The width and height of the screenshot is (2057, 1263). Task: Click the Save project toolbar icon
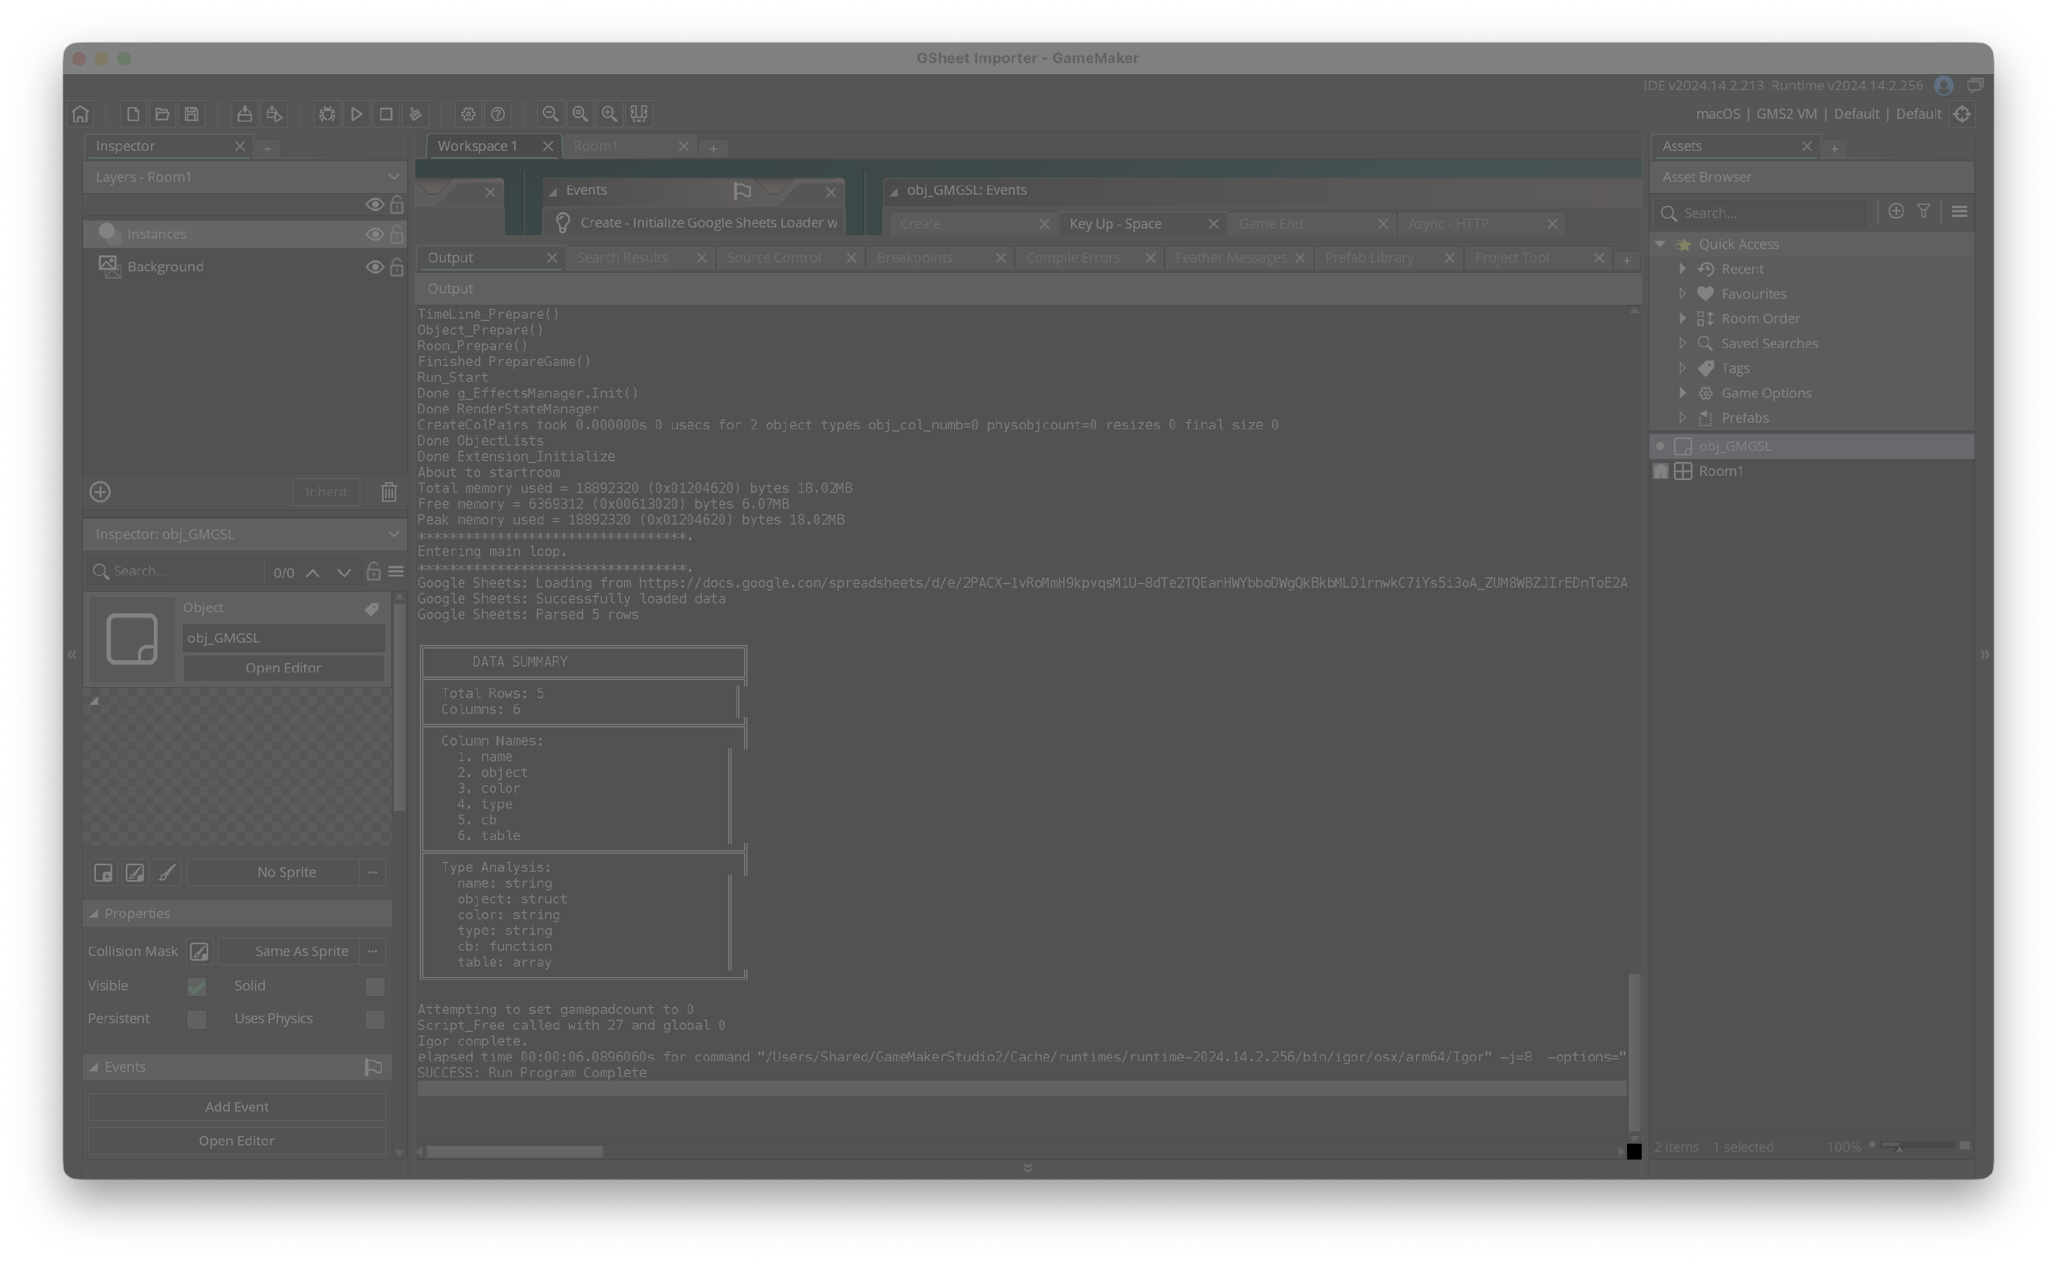coord(191,113)
